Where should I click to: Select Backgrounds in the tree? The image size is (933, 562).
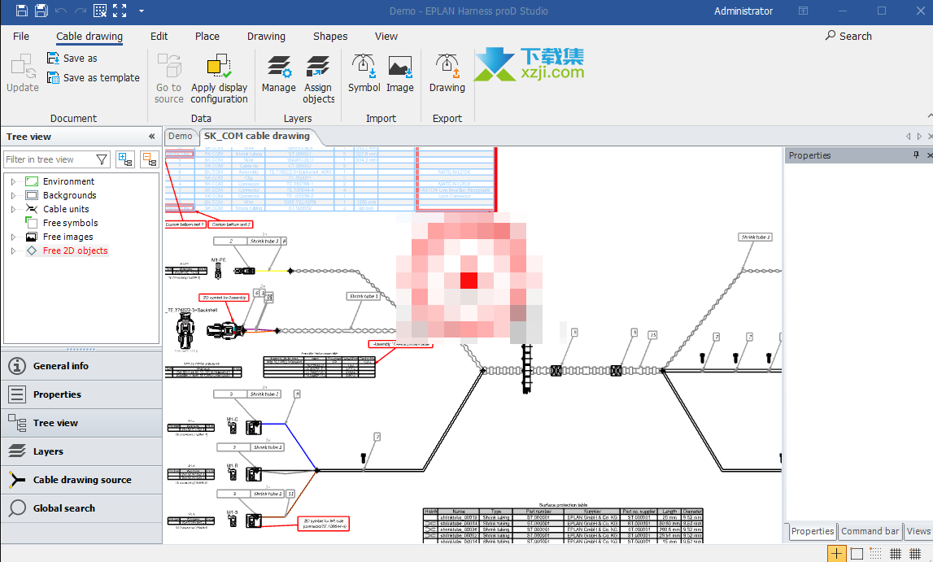pos(70,195)
